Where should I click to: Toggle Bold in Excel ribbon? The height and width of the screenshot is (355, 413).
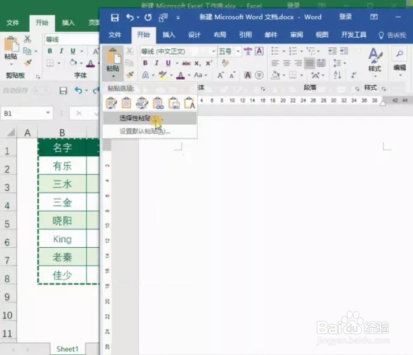(50, 51)
